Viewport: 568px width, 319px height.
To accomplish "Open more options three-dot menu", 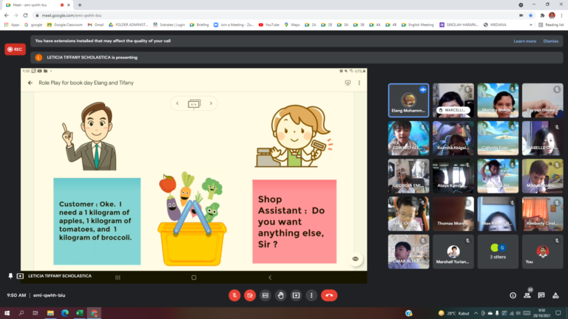I will tap(312, 295).
